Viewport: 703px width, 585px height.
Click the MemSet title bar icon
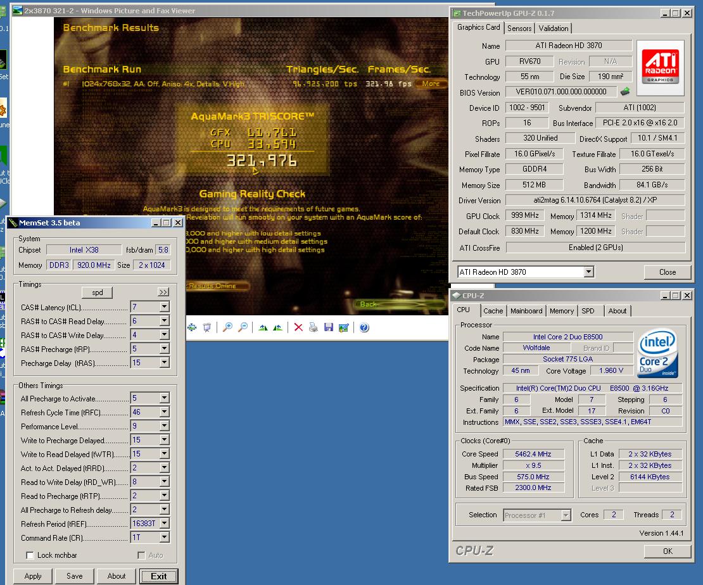coord(13,223)
